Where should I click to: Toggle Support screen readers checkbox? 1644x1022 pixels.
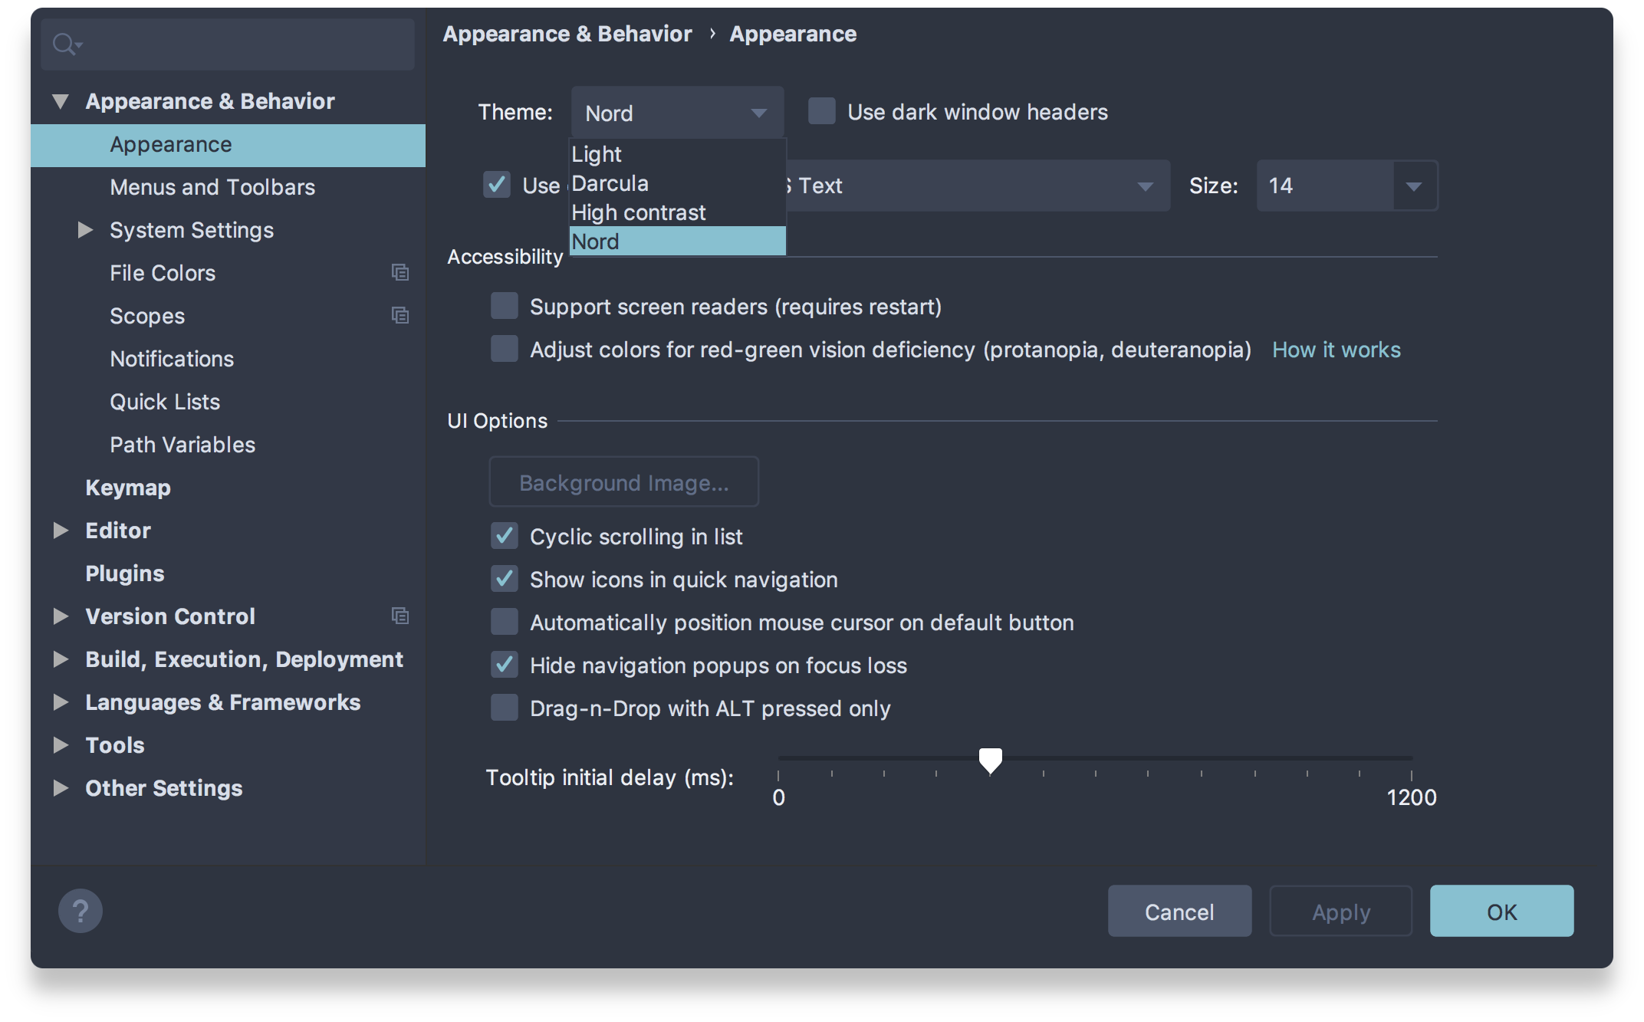pos(505,307)
